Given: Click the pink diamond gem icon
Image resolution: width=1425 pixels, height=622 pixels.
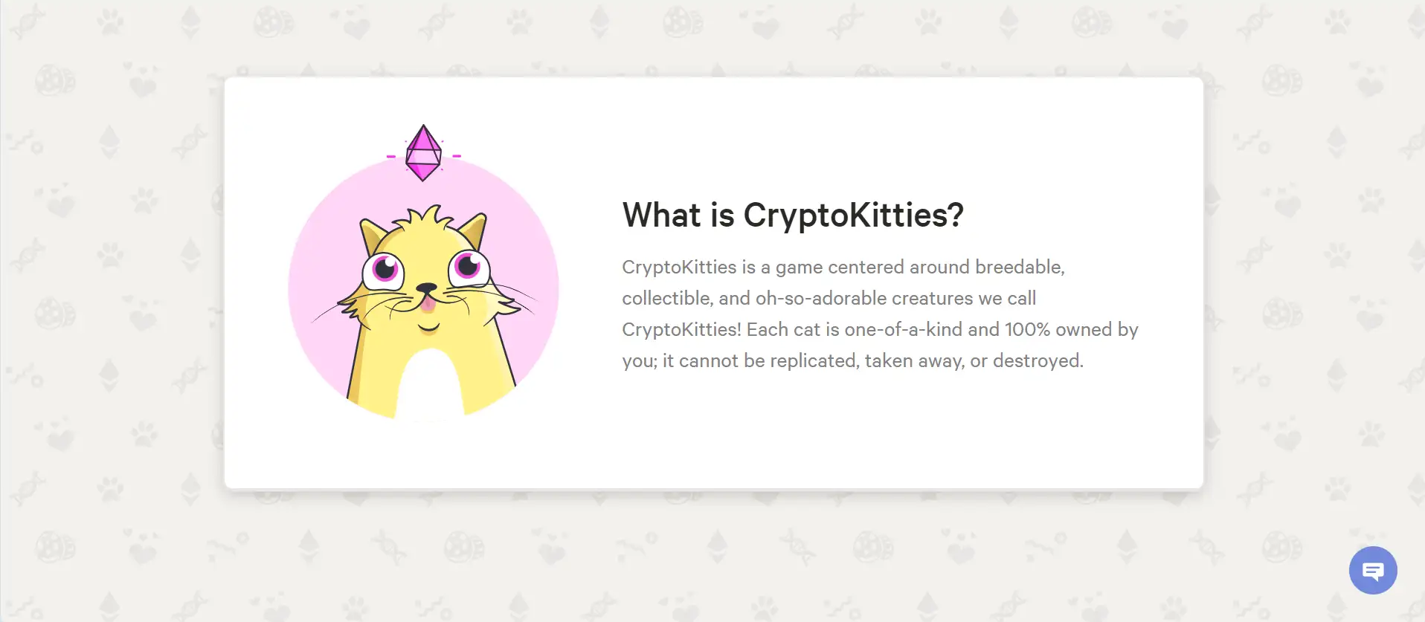Looking at the screenshot, I should 423,153.
